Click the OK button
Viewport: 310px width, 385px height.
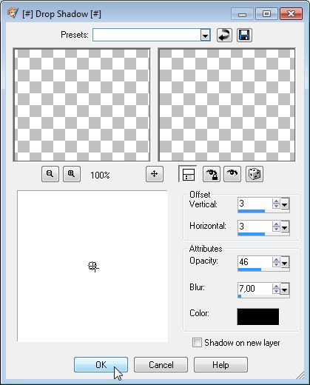(101, 364)
